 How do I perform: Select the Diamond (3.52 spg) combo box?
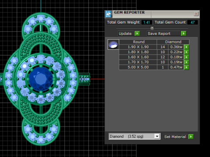[x=134, y=137]
